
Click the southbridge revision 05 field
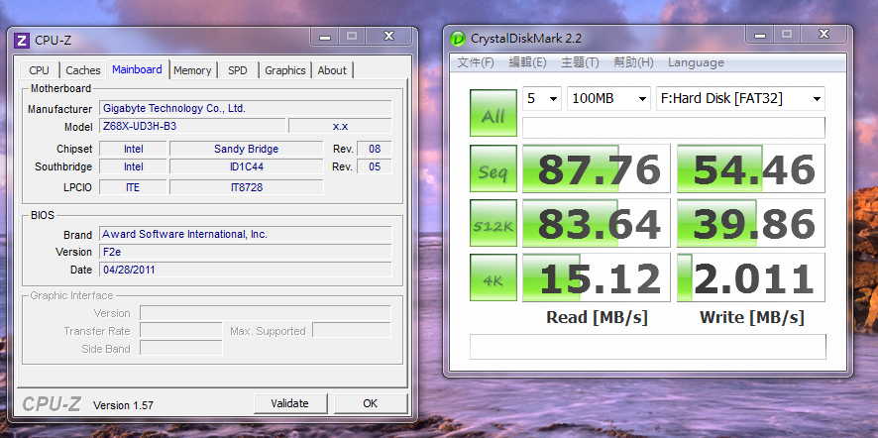click(x=374, y=166)
